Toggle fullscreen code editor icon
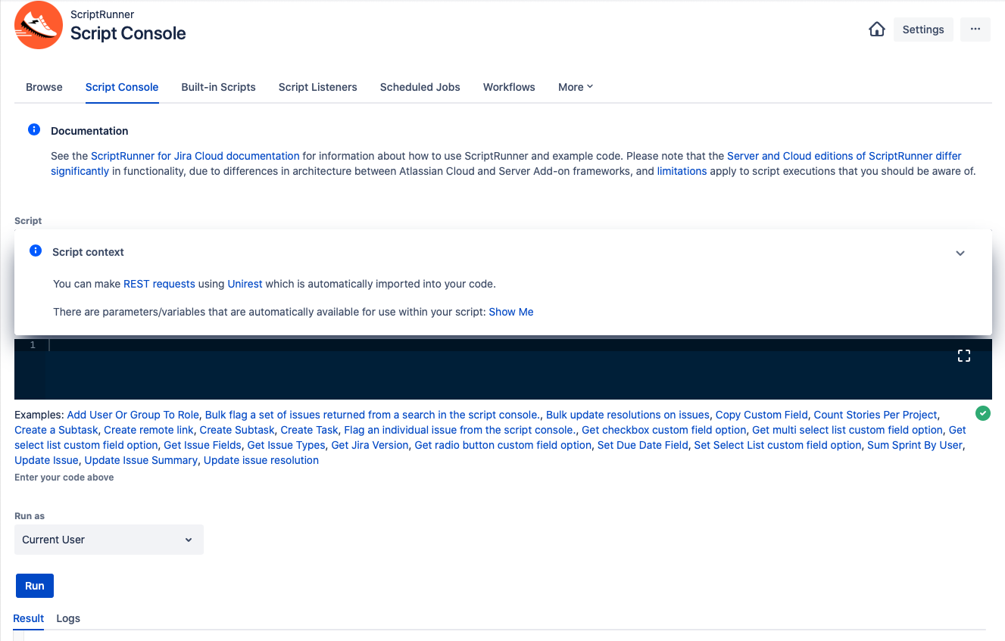This screenshot has height=641, width=1005. click(964, 356)
